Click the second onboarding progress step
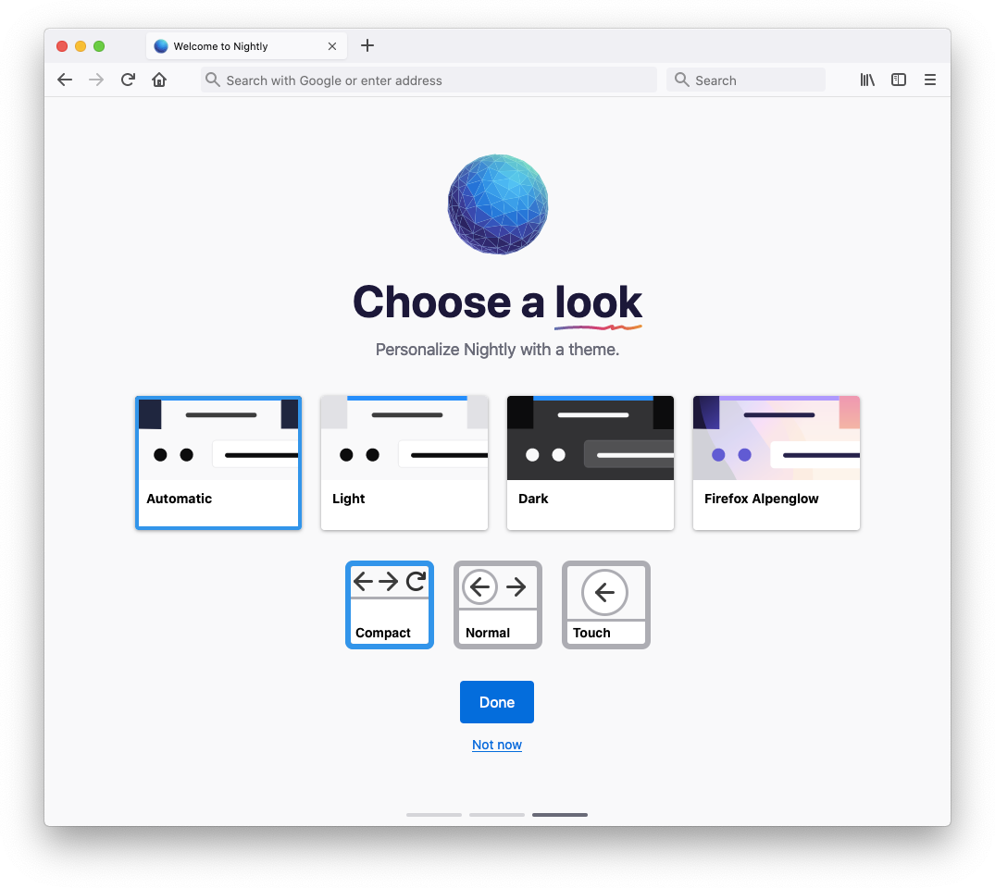995x888 pixels. pos(497,814)
